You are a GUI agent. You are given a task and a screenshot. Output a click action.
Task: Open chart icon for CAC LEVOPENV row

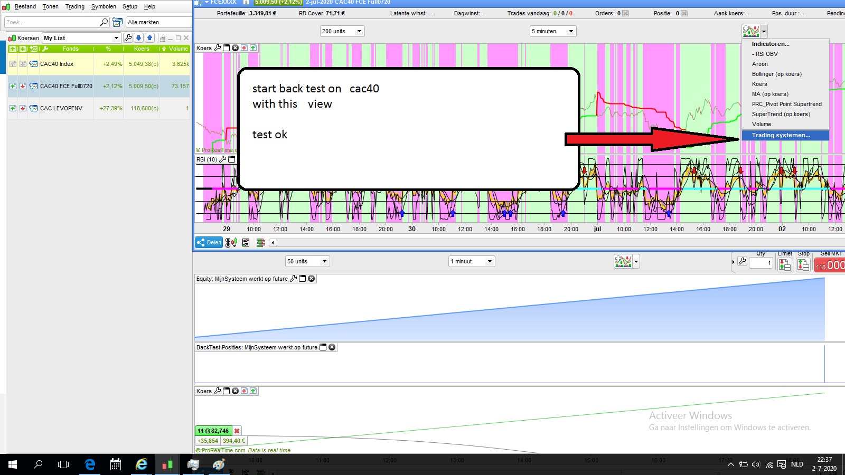(x=33, y=108)
